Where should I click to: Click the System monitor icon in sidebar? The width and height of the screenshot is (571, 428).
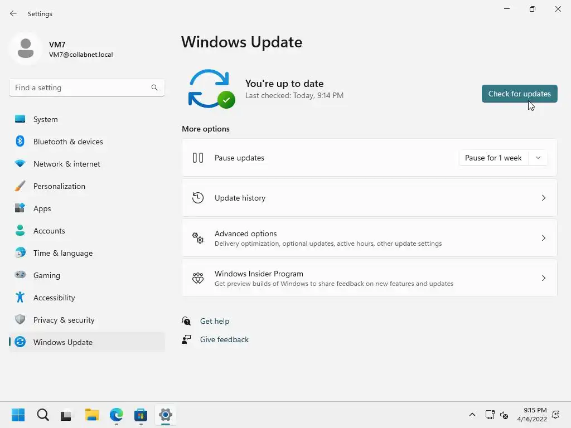[20, 119]
